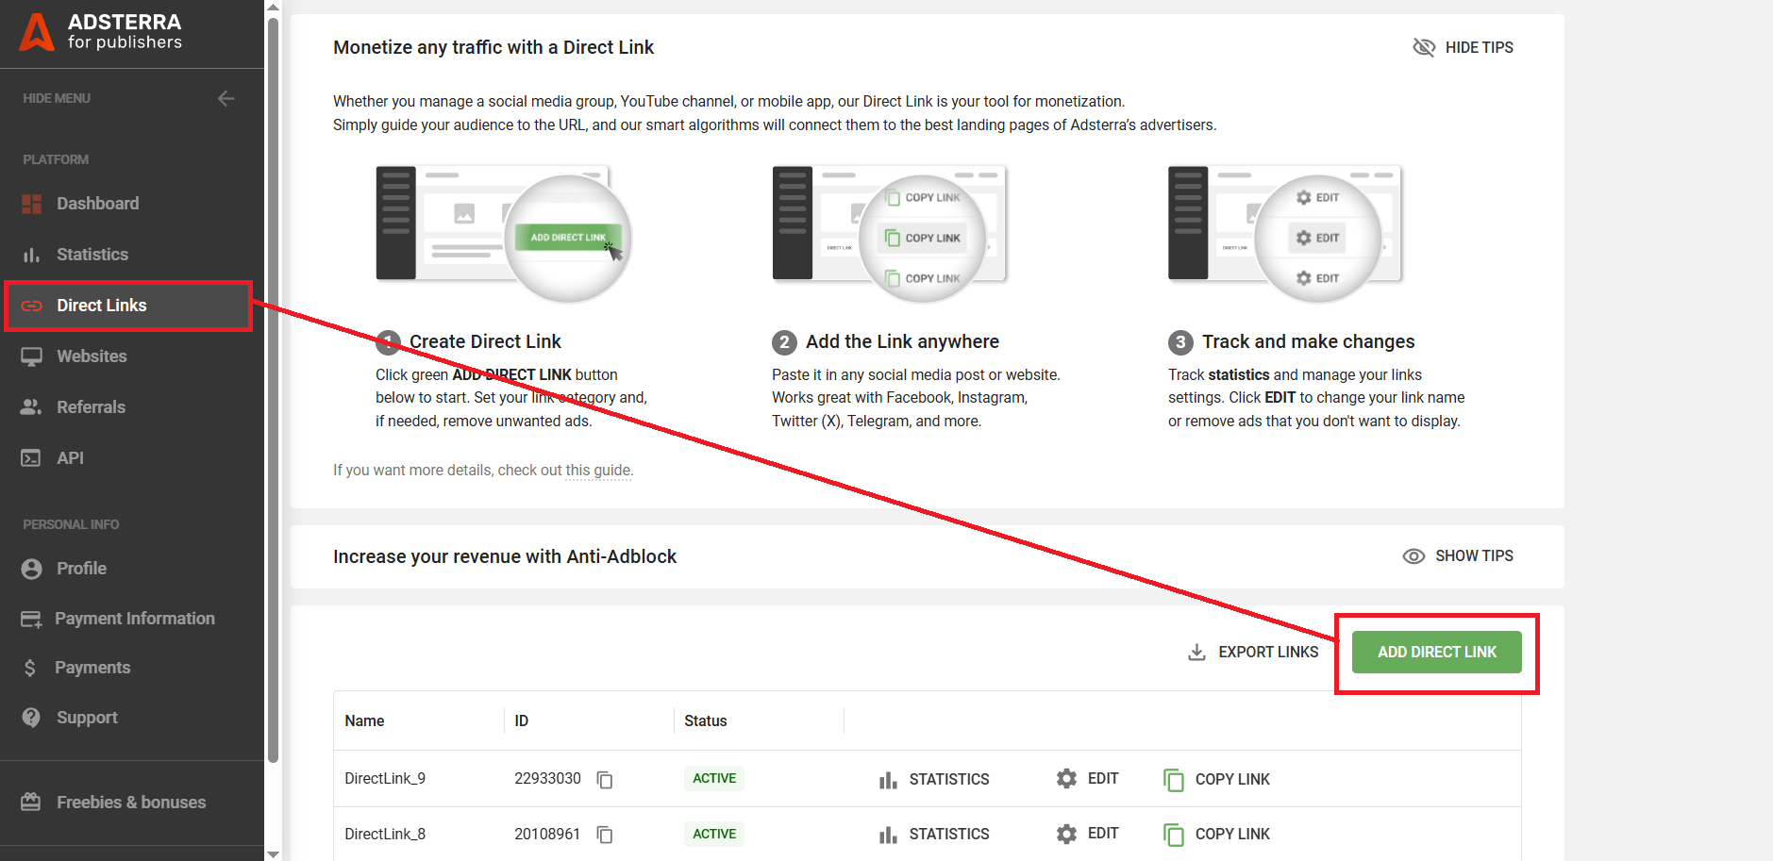Copy link for DirectLink_9
Image resolution: width=1773 pixels, height=861 pixels.
point(1217,780)
